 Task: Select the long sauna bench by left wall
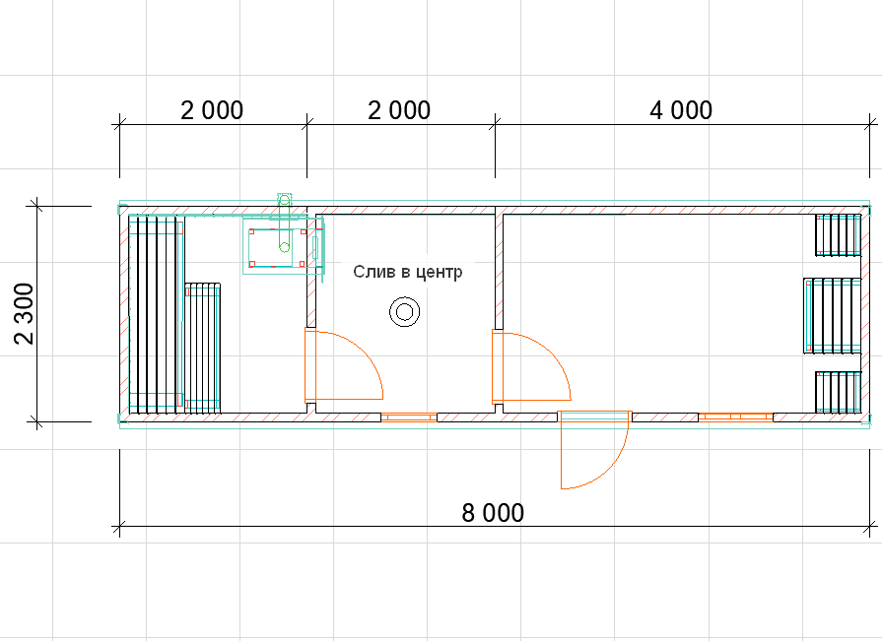pos(156,313)
